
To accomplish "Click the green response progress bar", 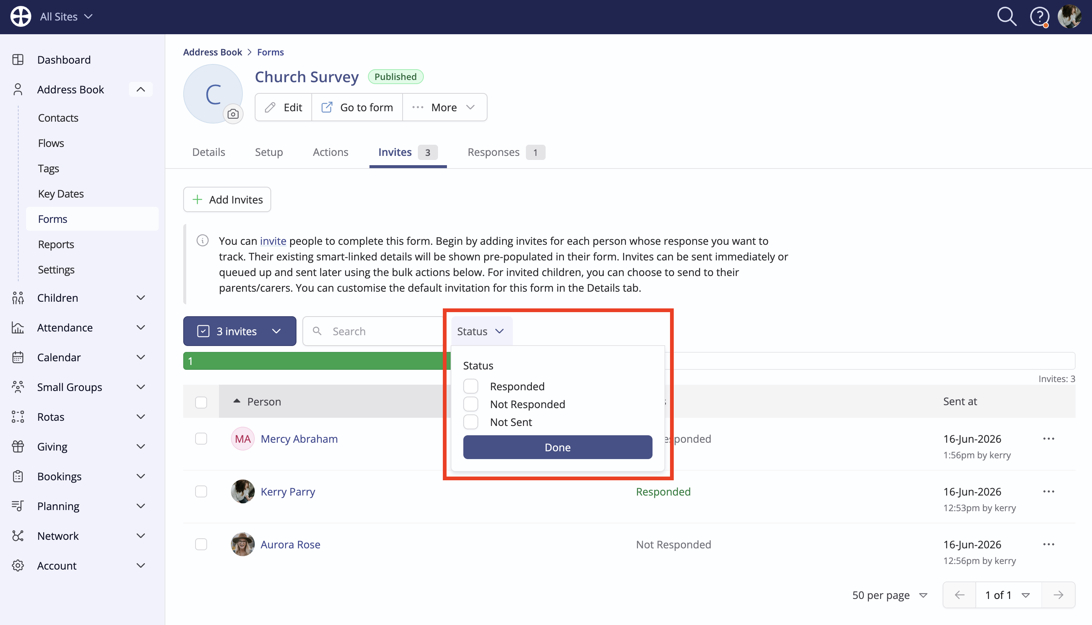I will coord(317,361).
